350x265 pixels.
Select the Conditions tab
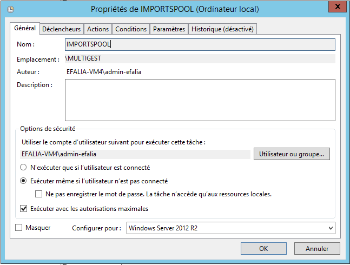[131, 29]
